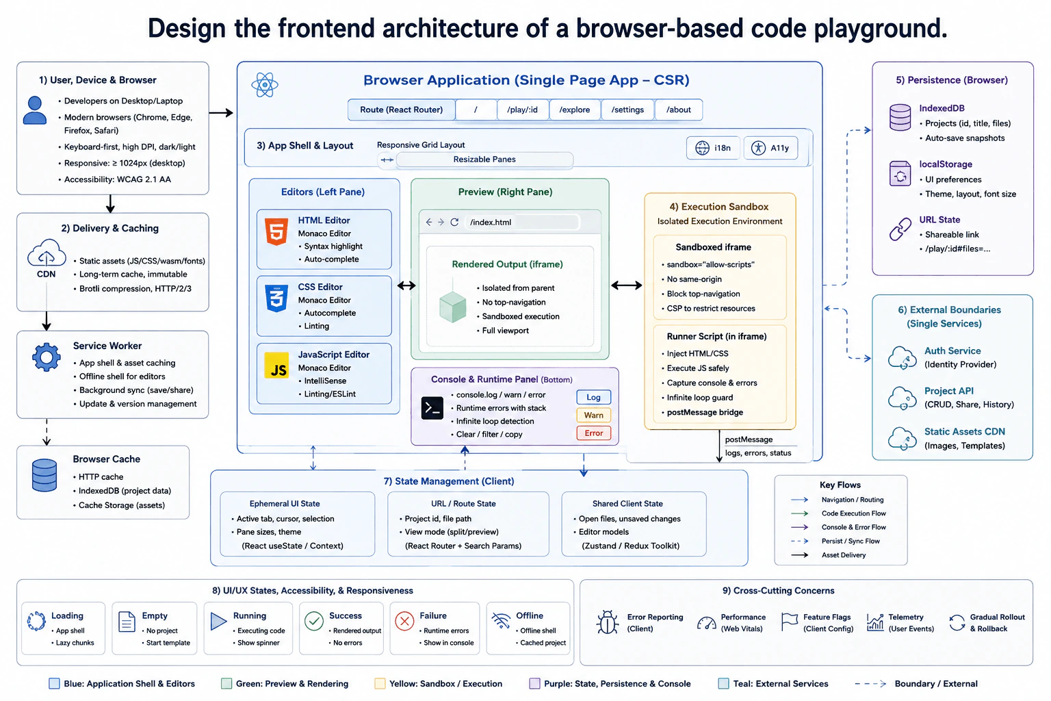
Task: Click the yellow JS logo icon
Action: (x=276, y=366)
